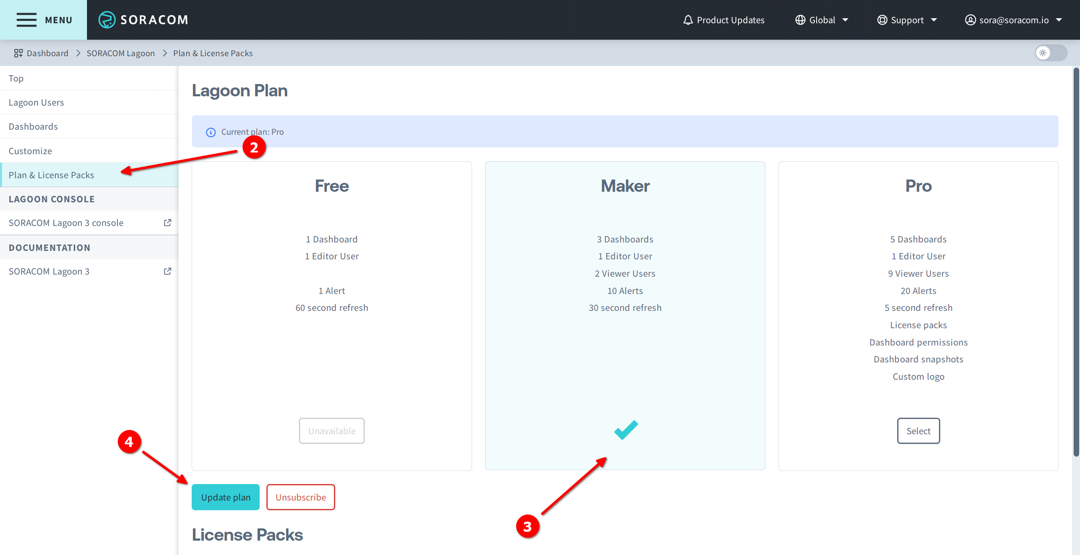Click the Global region selector icon
This screenshot has height=555, width=1080.
(799, 19)
